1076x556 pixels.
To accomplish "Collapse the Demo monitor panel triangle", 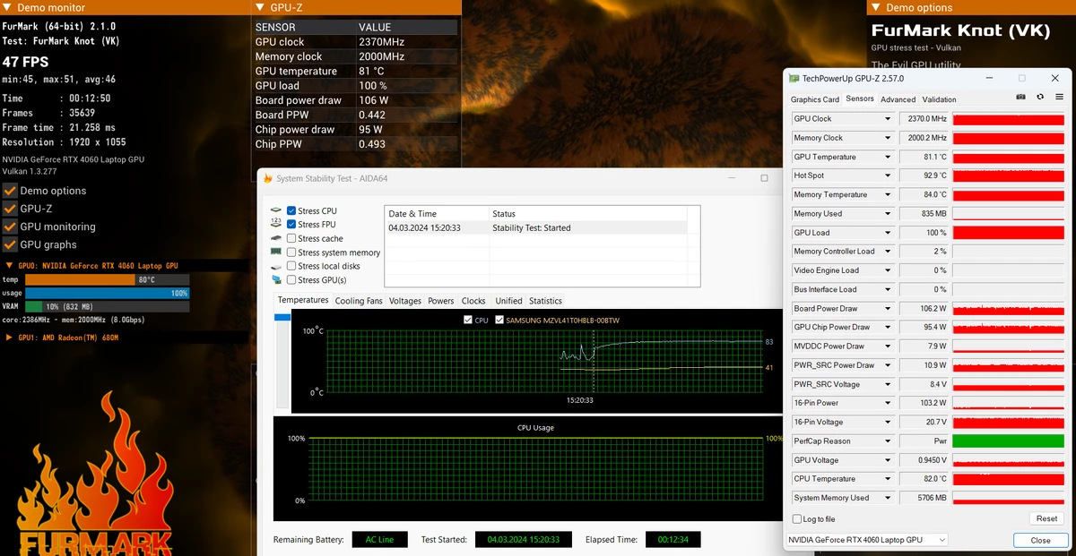I will click(x=7, y=7).
